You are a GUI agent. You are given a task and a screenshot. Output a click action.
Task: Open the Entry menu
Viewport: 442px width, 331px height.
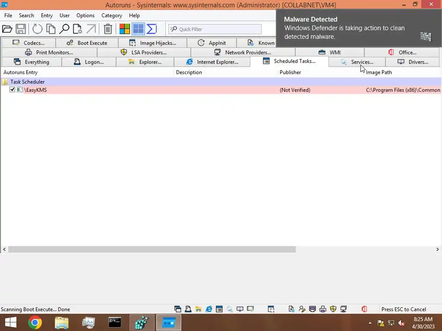[x=47, y=16]
